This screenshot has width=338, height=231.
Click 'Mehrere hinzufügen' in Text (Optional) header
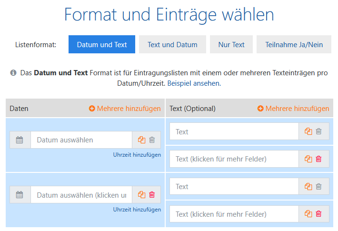tap(293, 109)
